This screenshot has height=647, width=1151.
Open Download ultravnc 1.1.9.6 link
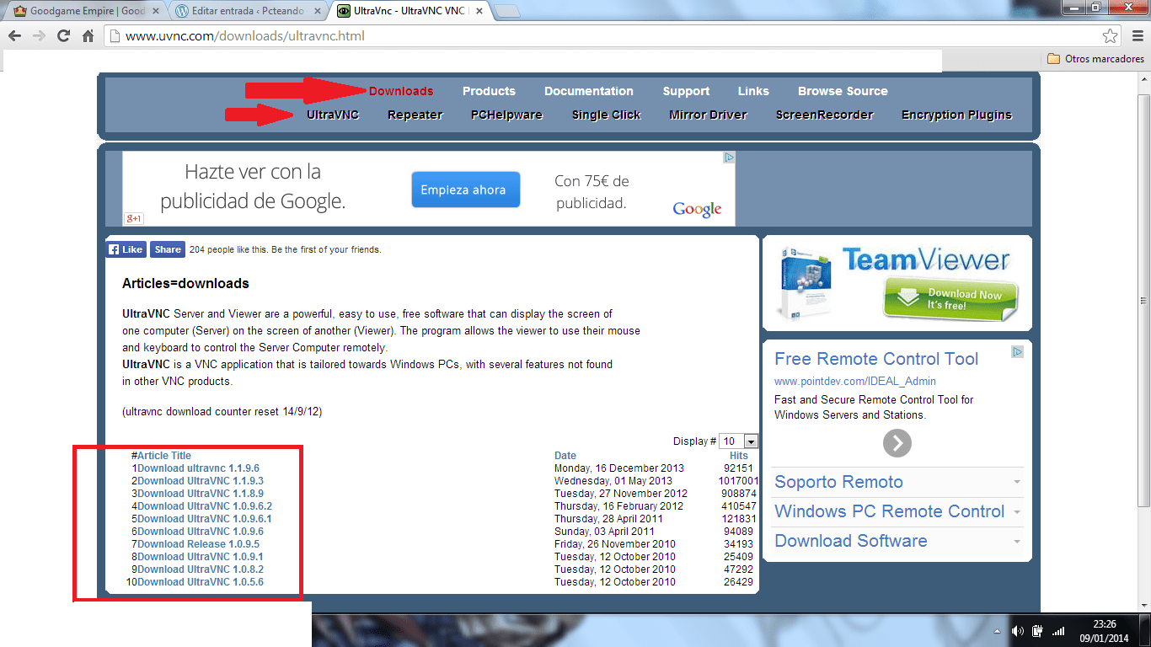tap(198, 468)
